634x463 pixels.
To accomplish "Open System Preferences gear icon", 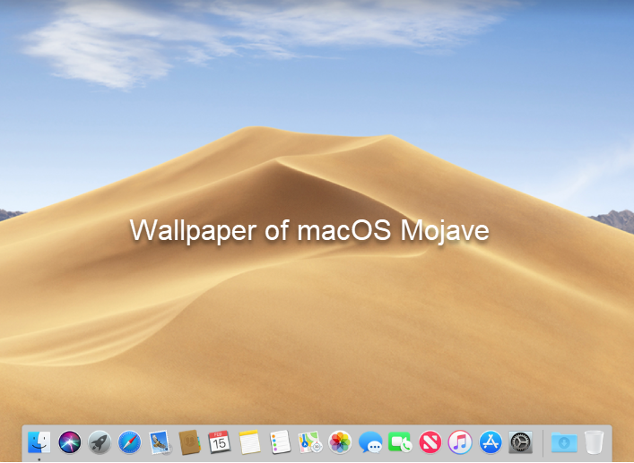I will tap(520, 442).
